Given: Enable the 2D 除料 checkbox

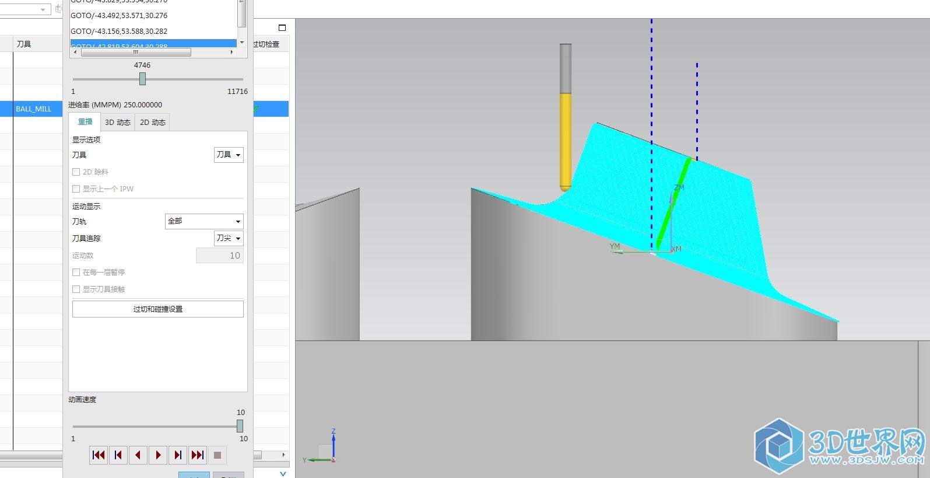Looking at the screenshot, I should 76,172.
